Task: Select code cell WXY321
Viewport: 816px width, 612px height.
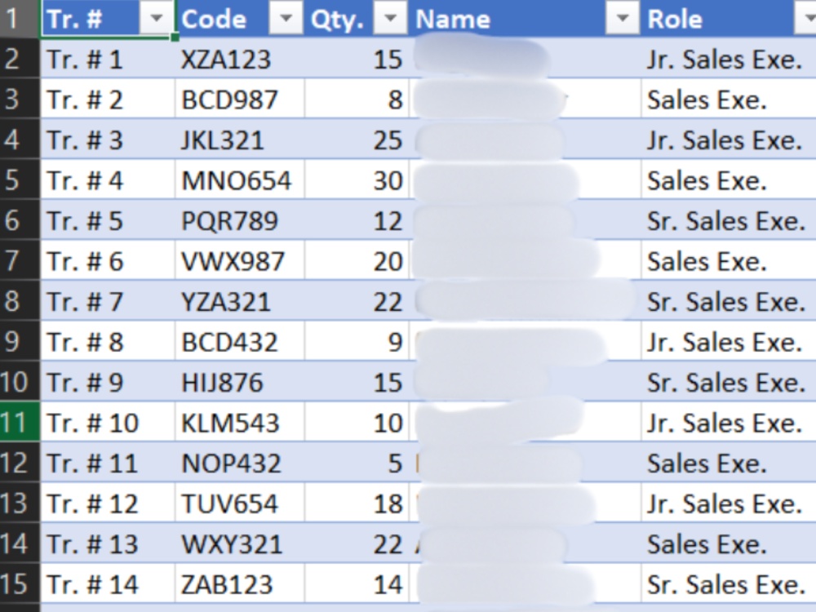Action: tap(240, 543)
